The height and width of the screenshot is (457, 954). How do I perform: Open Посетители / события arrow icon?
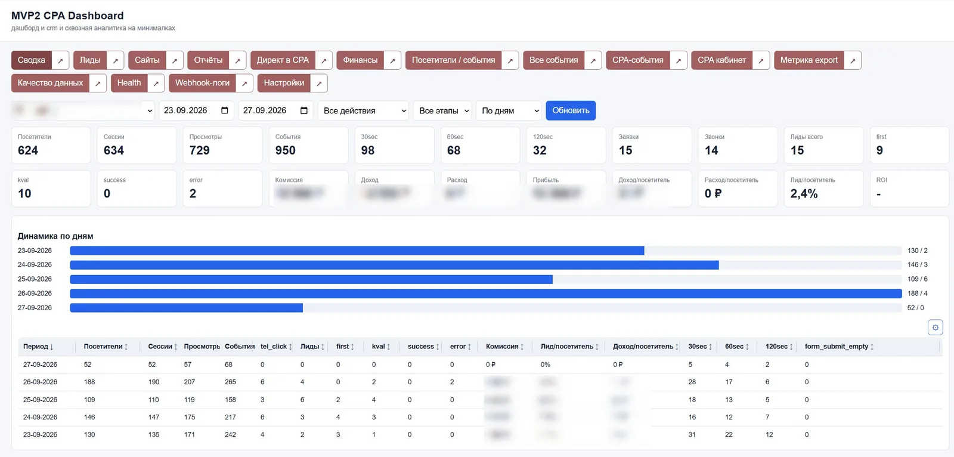point(510,60)
